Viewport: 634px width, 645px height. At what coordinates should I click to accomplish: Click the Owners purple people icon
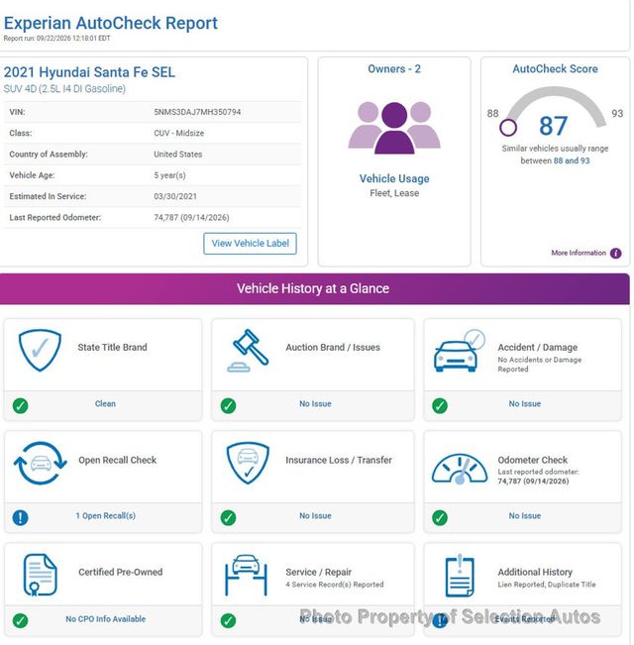[394, 128]
